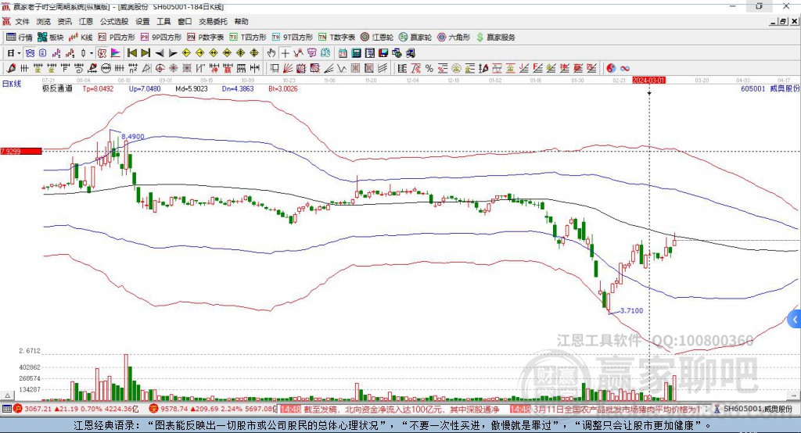Click the volume pane up-arrow button
The height and width of the screenshot is (433, 801).
pyautogui.click(x=7, y=395)
